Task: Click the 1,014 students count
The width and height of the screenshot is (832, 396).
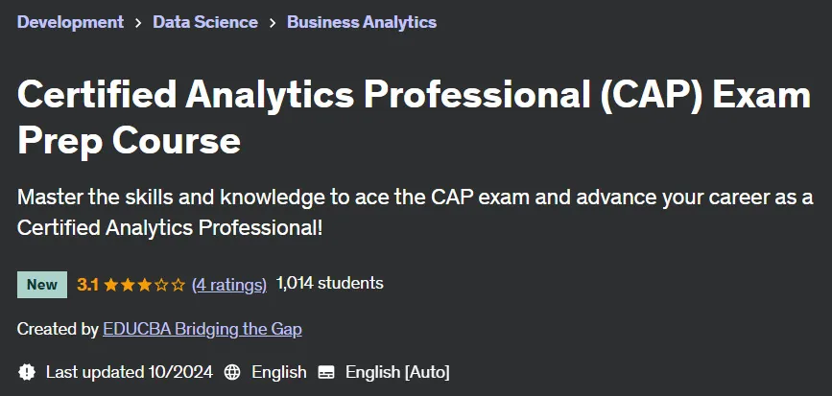Action: pos(329,283)
